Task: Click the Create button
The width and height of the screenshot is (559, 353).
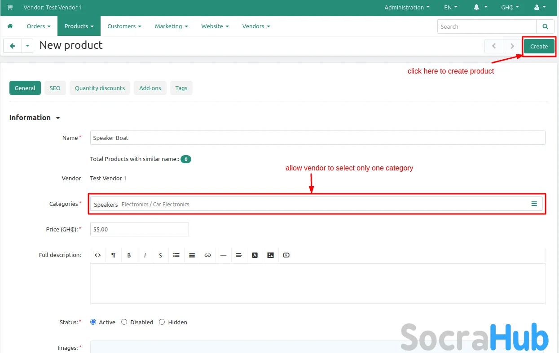Action: 539,46
